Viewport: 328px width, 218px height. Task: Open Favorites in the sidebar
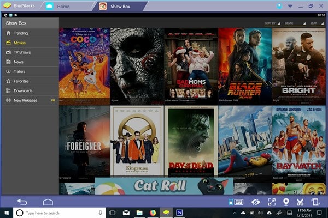pyautogui.click(x=31, y=81)
